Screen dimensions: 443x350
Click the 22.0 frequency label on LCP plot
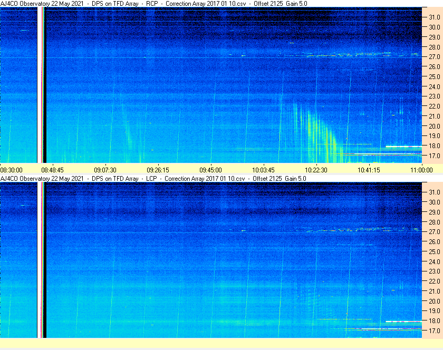(435, 281)
